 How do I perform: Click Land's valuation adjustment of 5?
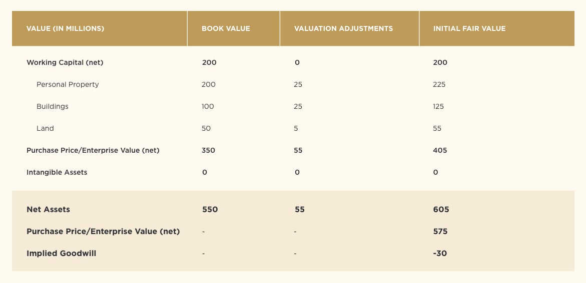[x=296, y=129]
